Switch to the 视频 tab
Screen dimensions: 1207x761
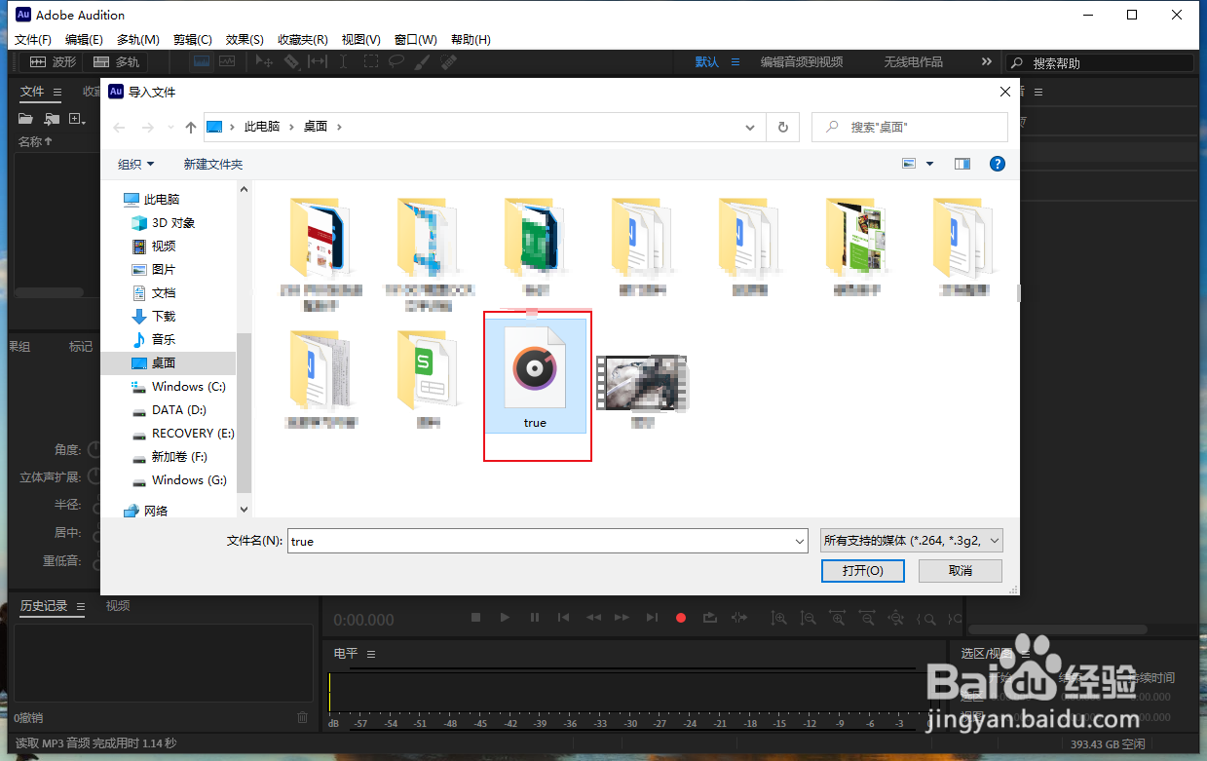(118, 605)
